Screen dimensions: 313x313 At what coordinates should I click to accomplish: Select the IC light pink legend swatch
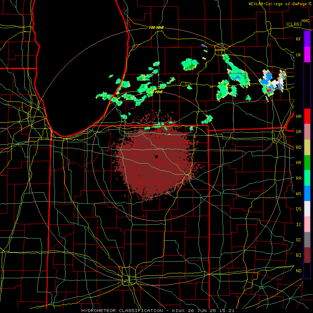(x=307, y=224)
